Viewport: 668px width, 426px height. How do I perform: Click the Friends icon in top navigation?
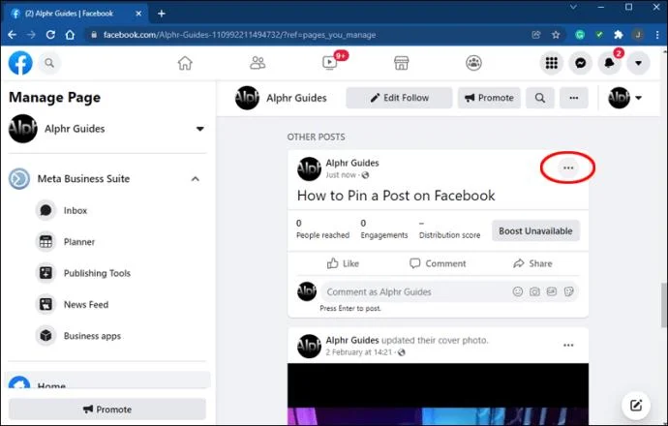[x=258, y=63]
